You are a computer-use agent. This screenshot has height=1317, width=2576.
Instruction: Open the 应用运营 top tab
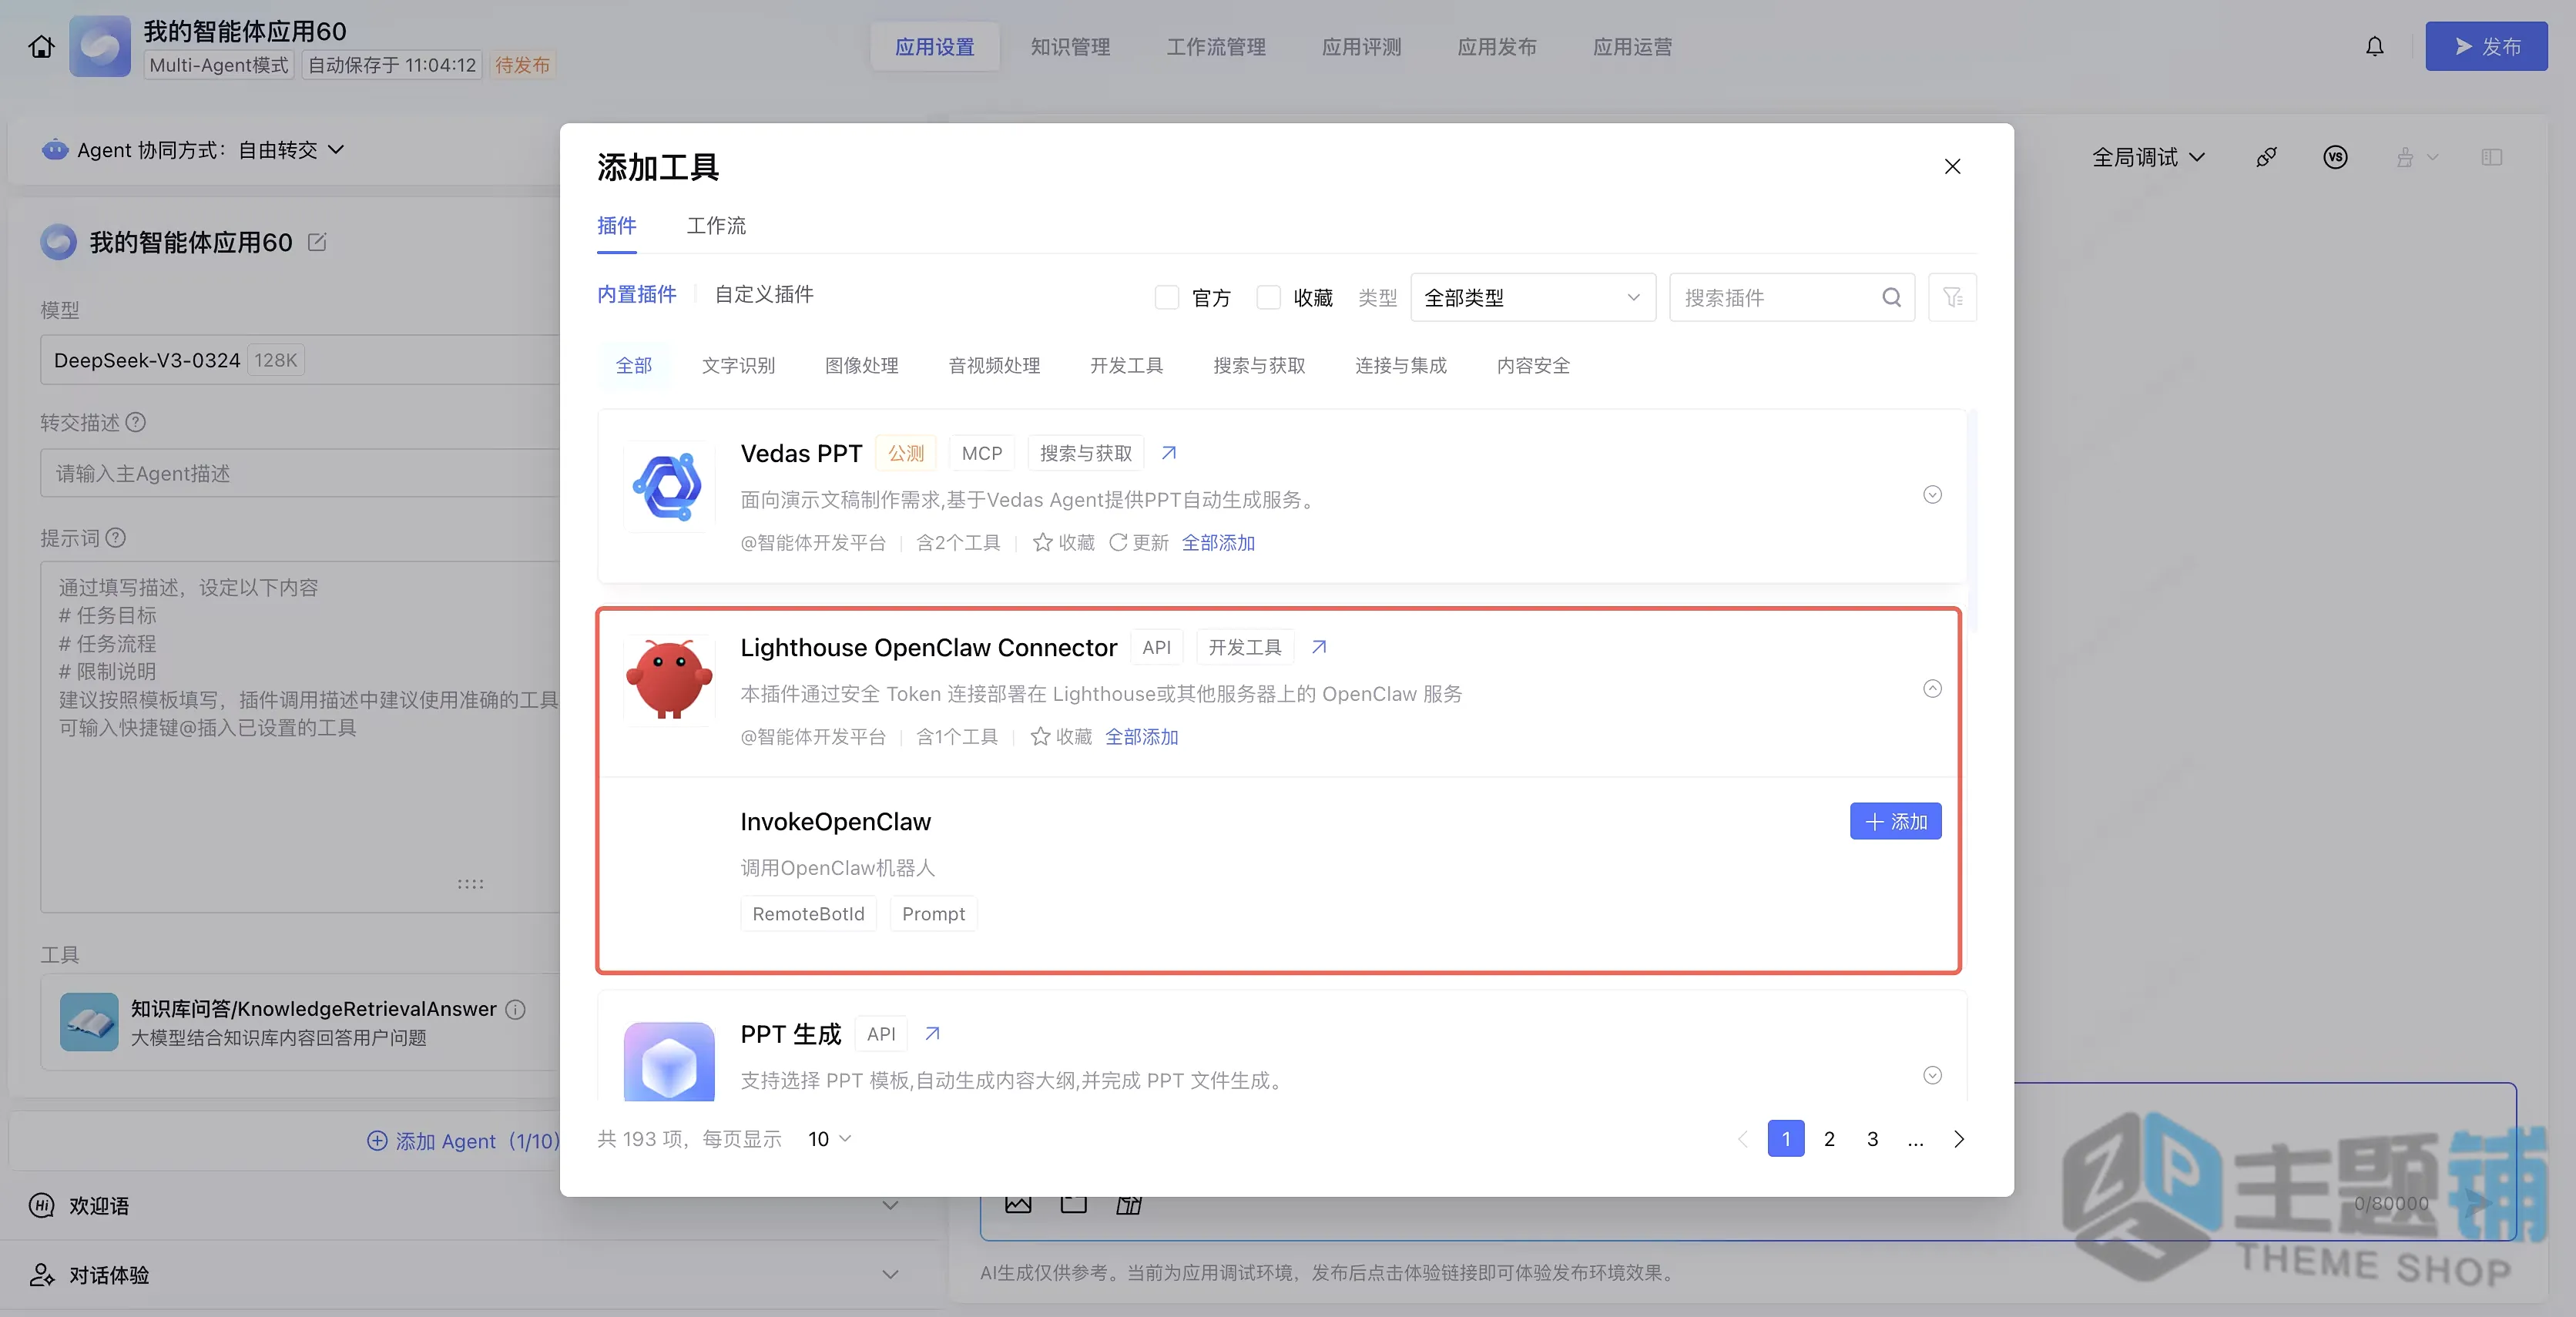(1632, 46)
